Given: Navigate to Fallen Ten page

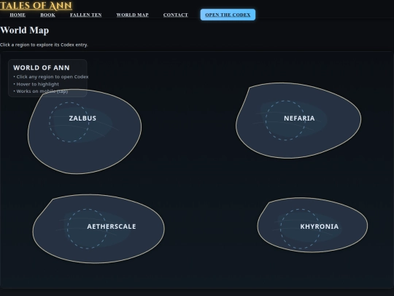Looking at the screenshot, I should tap(86, 15).
